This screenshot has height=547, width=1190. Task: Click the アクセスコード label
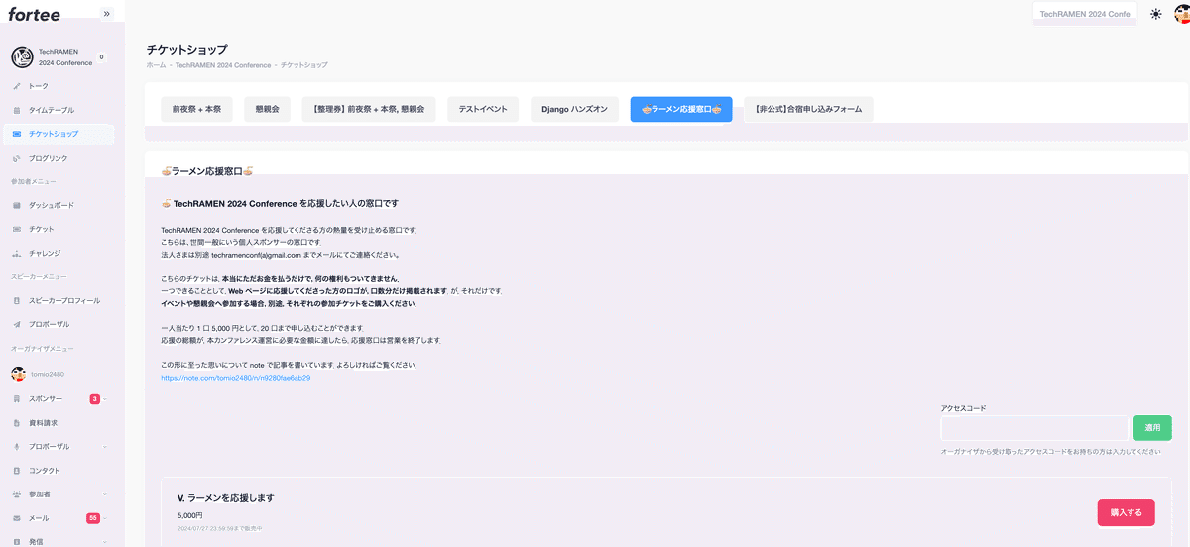click(963, 408)
